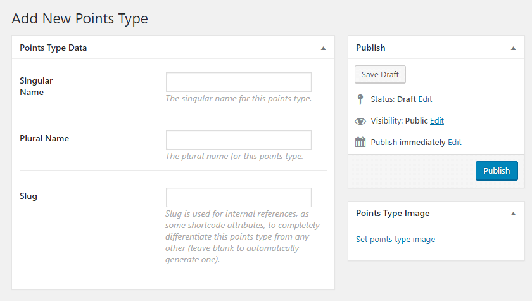Viewport: 532px width, 301px height.
Task: Click the Points Type Data heading
Action: click(53, 48)
